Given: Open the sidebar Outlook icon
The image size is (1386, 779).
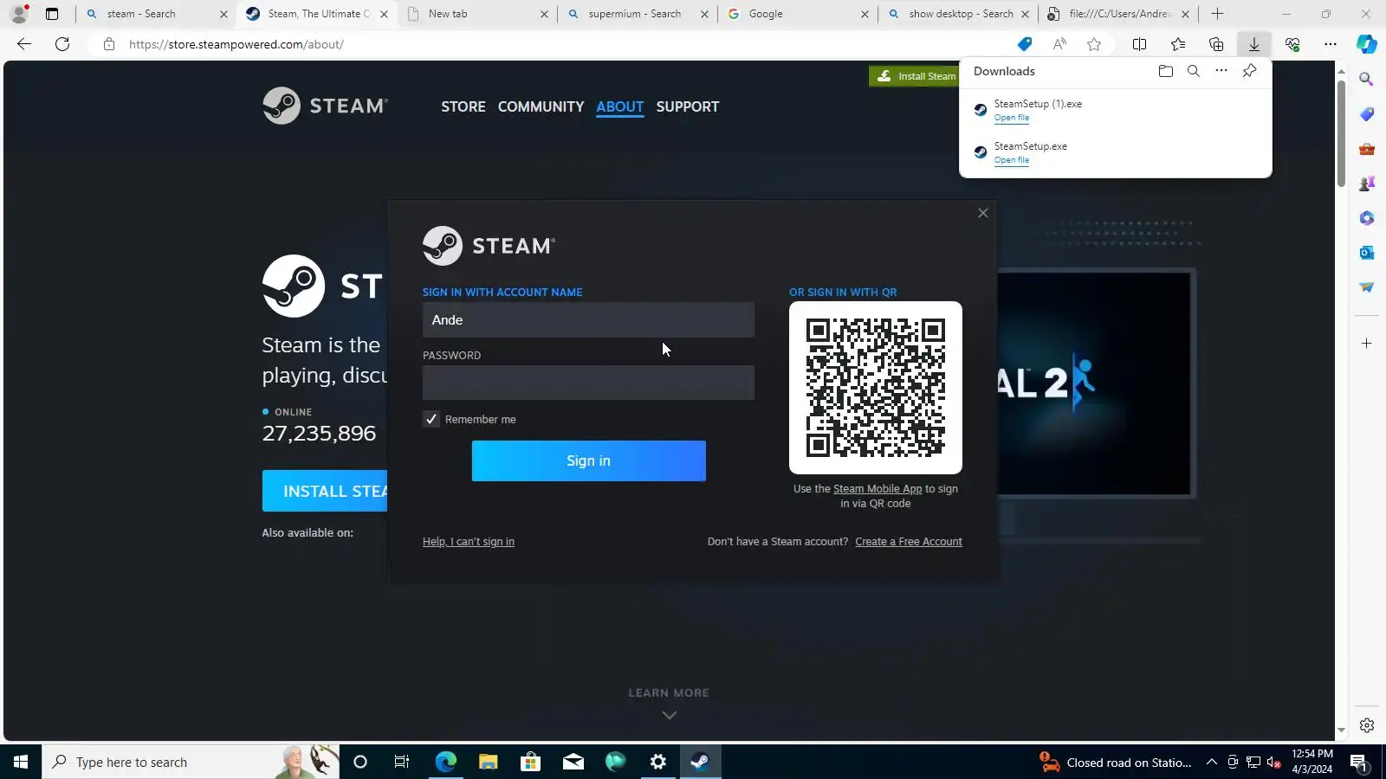Looking at the screenshot, I should tap(1367, 253).
